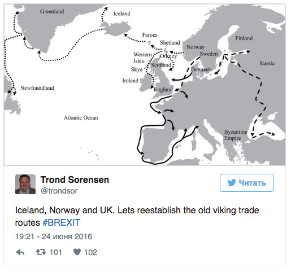The image size is (291, 272).
Task: Open the viking trade routes map image
Action: tap(145, 85)
